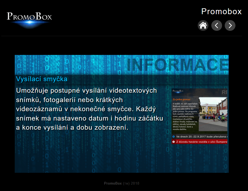This screenshot has height=191, width=248.
Task: Select the "Promobox" page title text
Action: point(221,12)
